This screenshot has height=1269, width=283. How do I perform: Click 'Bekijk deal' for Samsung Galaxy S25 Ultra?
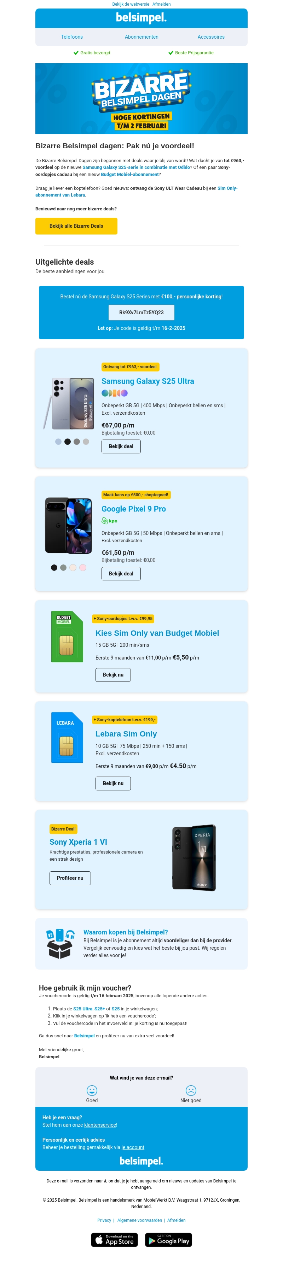121,446
